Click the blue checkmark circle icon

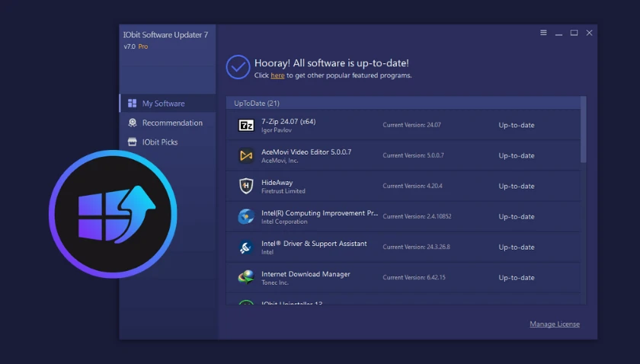238,67
